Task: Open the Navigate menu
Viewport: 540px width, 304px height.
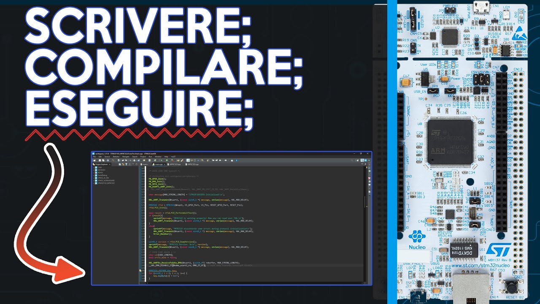Action: click(126, 157)
